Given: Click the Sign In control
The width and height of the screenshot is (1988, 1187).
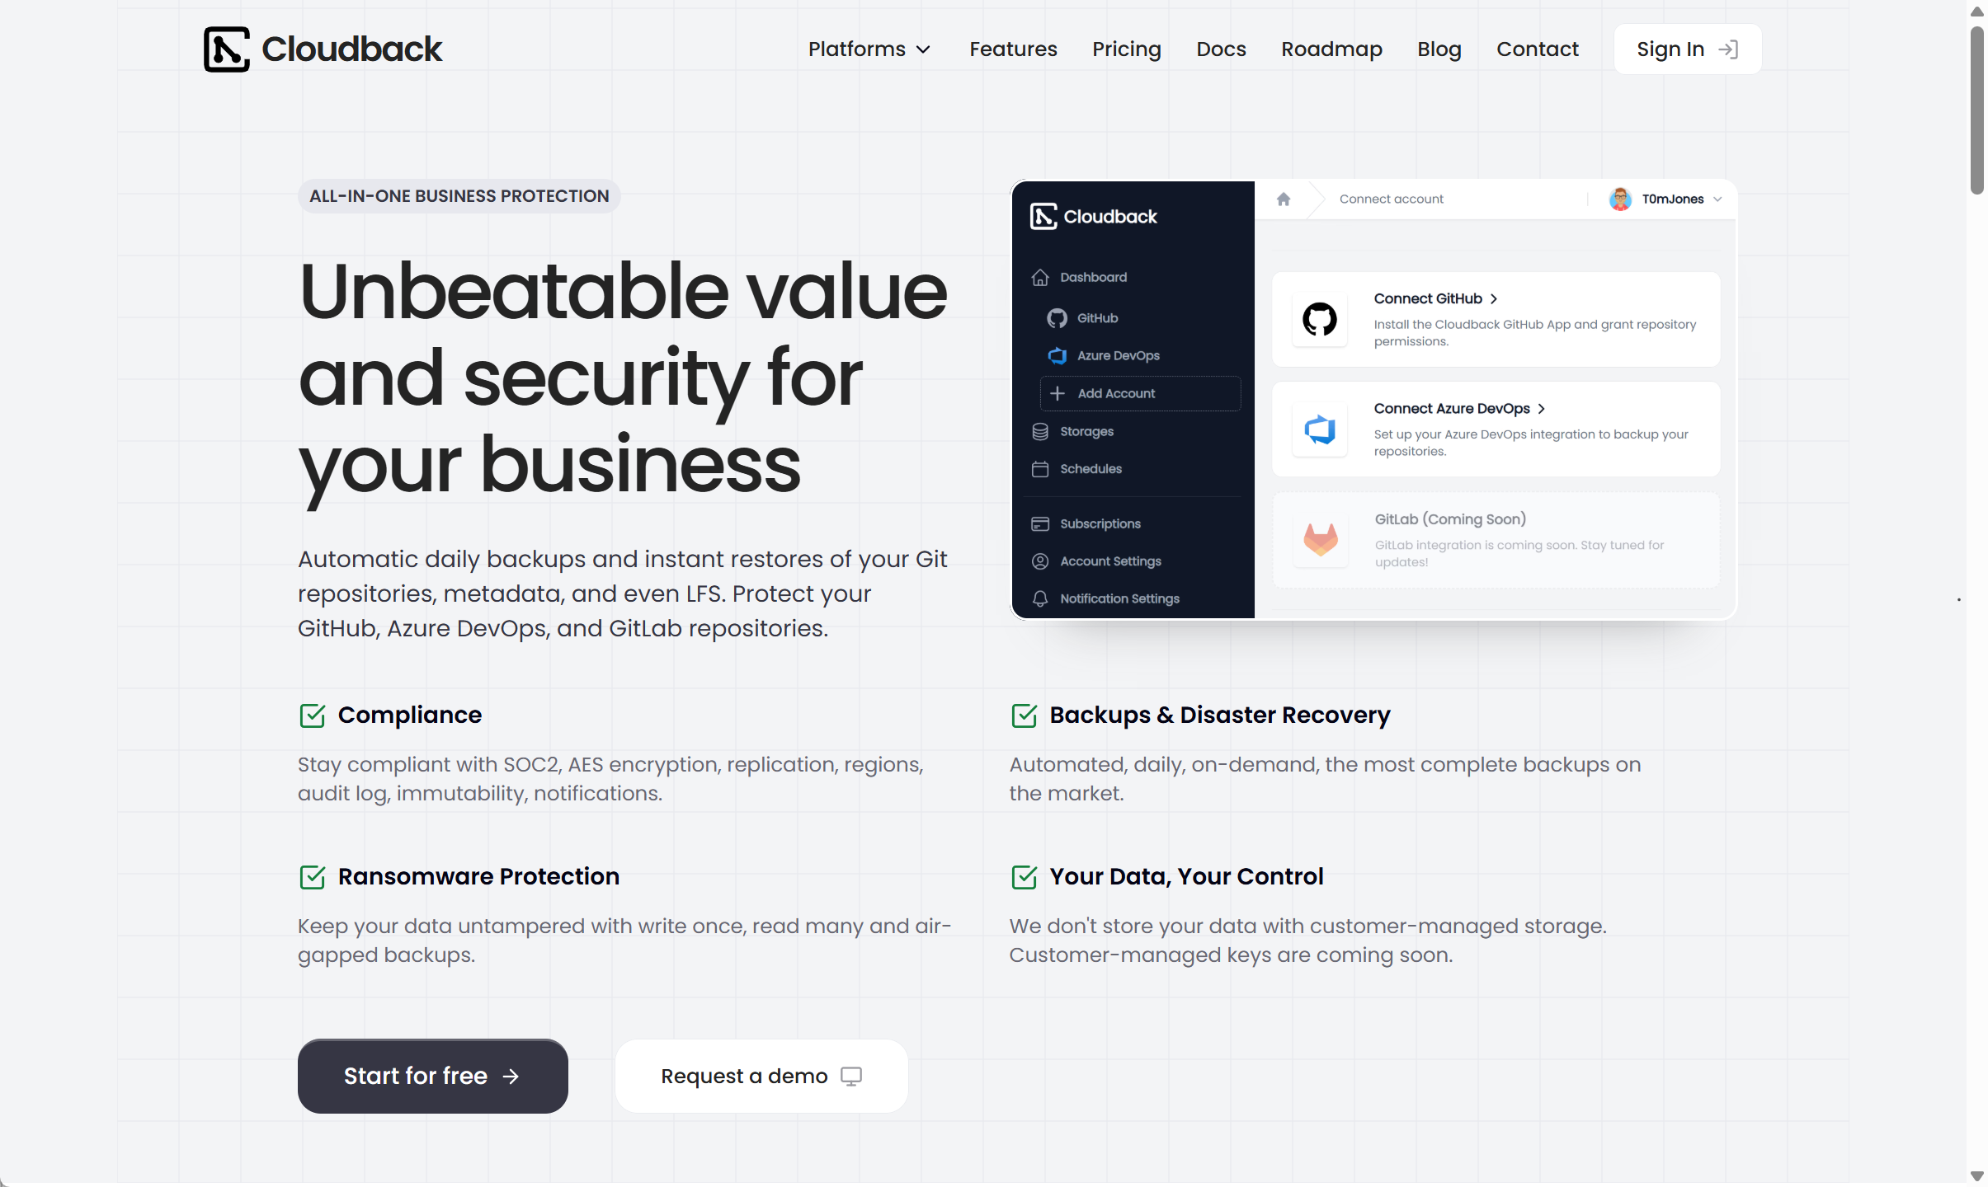Looking at the screenshot, I should pos(1686,49).
